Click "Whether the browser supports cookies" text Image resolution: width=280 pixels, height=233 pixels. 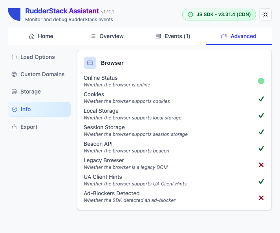[127, 101]
